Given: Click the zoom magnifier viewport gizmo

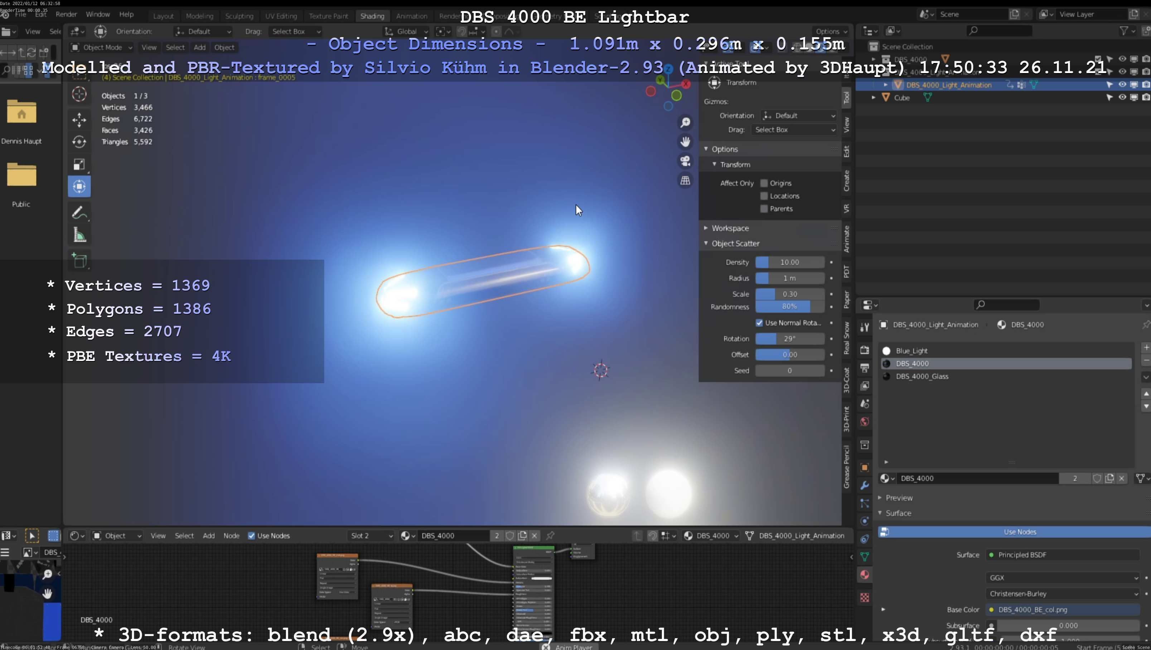Looking at the screenshot, I should (685, 122).
